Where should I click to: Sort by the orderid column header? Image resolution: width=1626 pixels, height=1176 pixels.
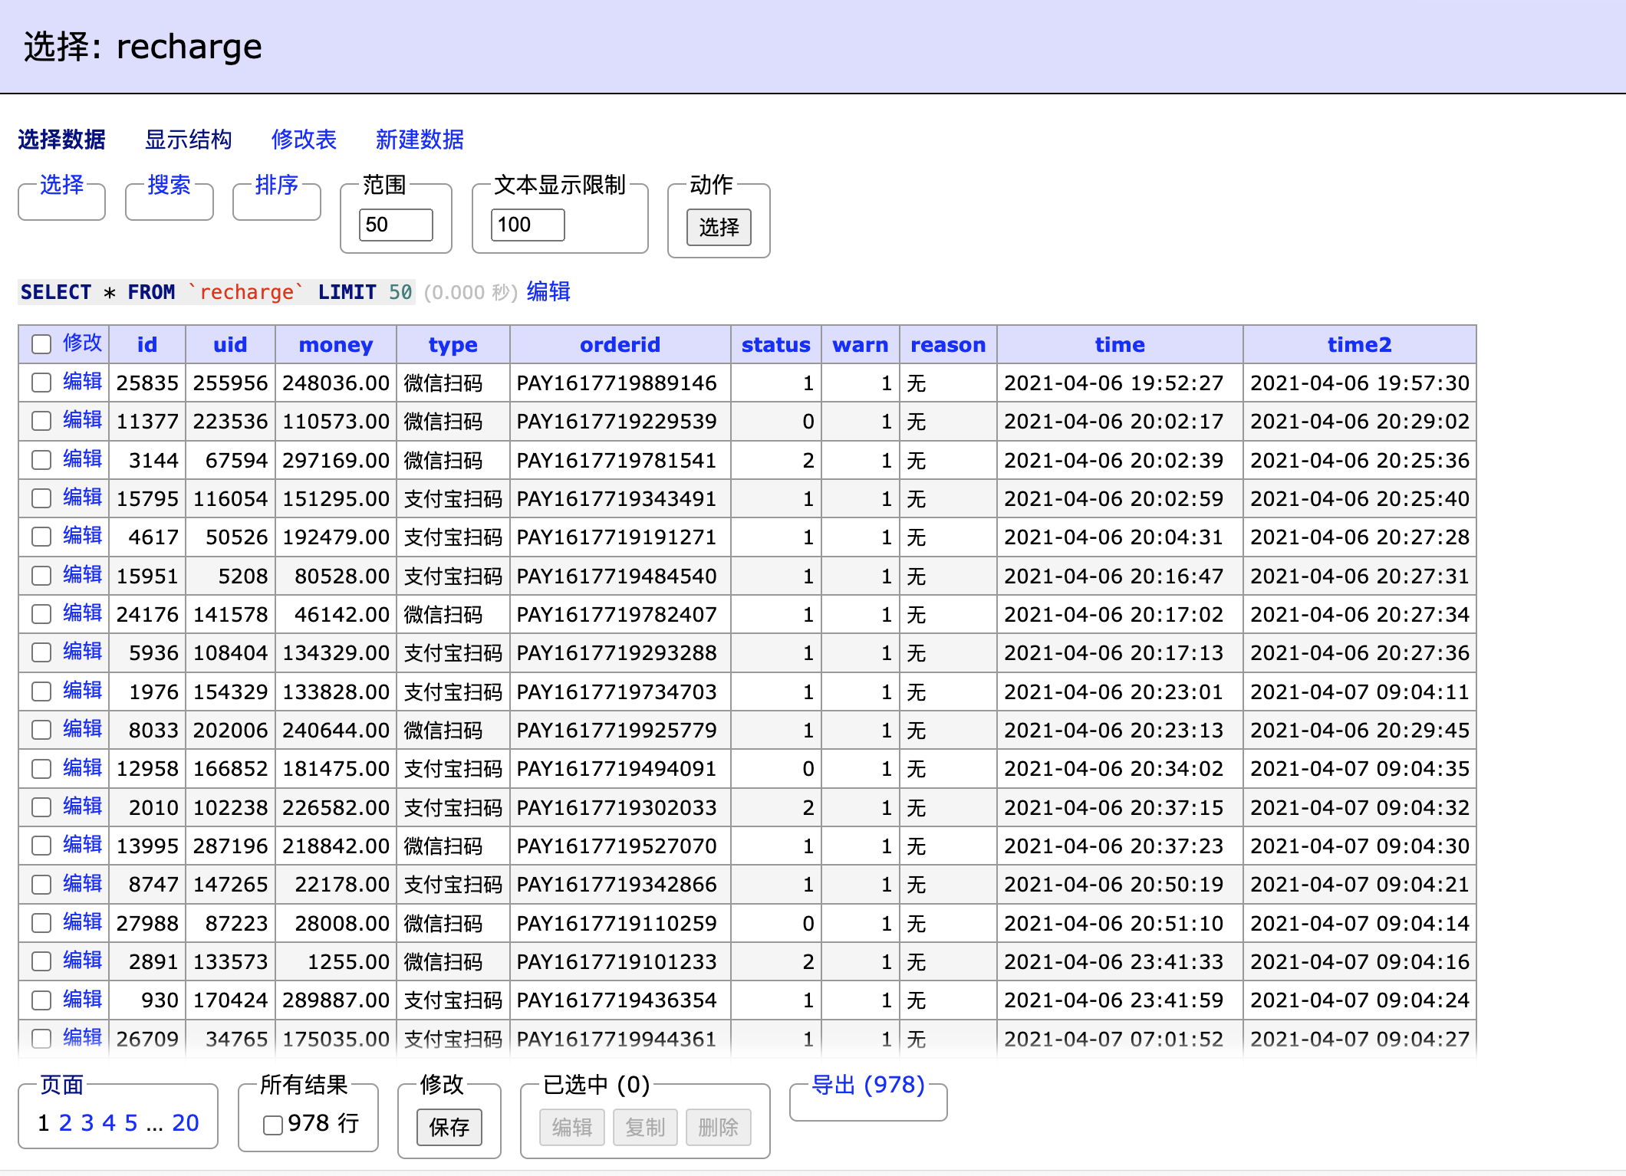coord(620,345)
